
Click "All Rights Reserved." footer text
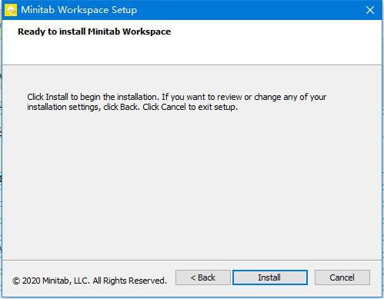coord(129,281)
